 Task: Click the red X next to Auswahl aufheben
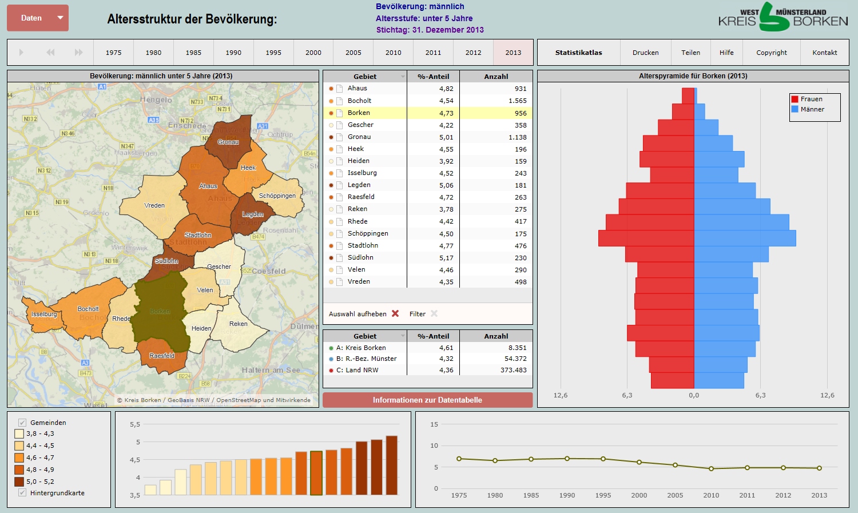pos(395,313)
